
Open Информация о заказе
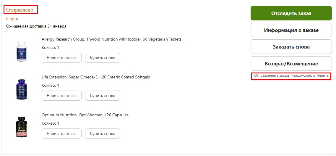291,30
